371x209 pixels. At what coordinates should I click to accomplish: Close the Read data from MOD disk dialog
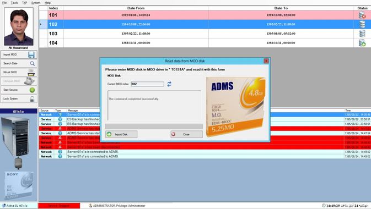266,61
